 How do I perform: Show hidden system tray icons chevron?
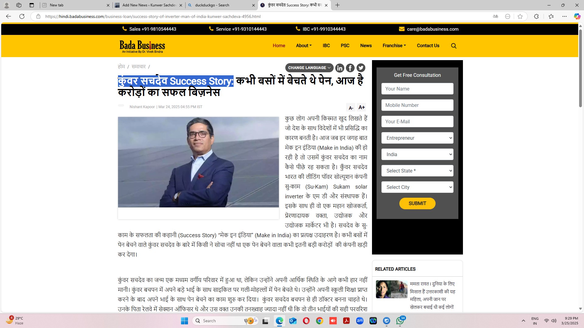[x=523, y=321]
